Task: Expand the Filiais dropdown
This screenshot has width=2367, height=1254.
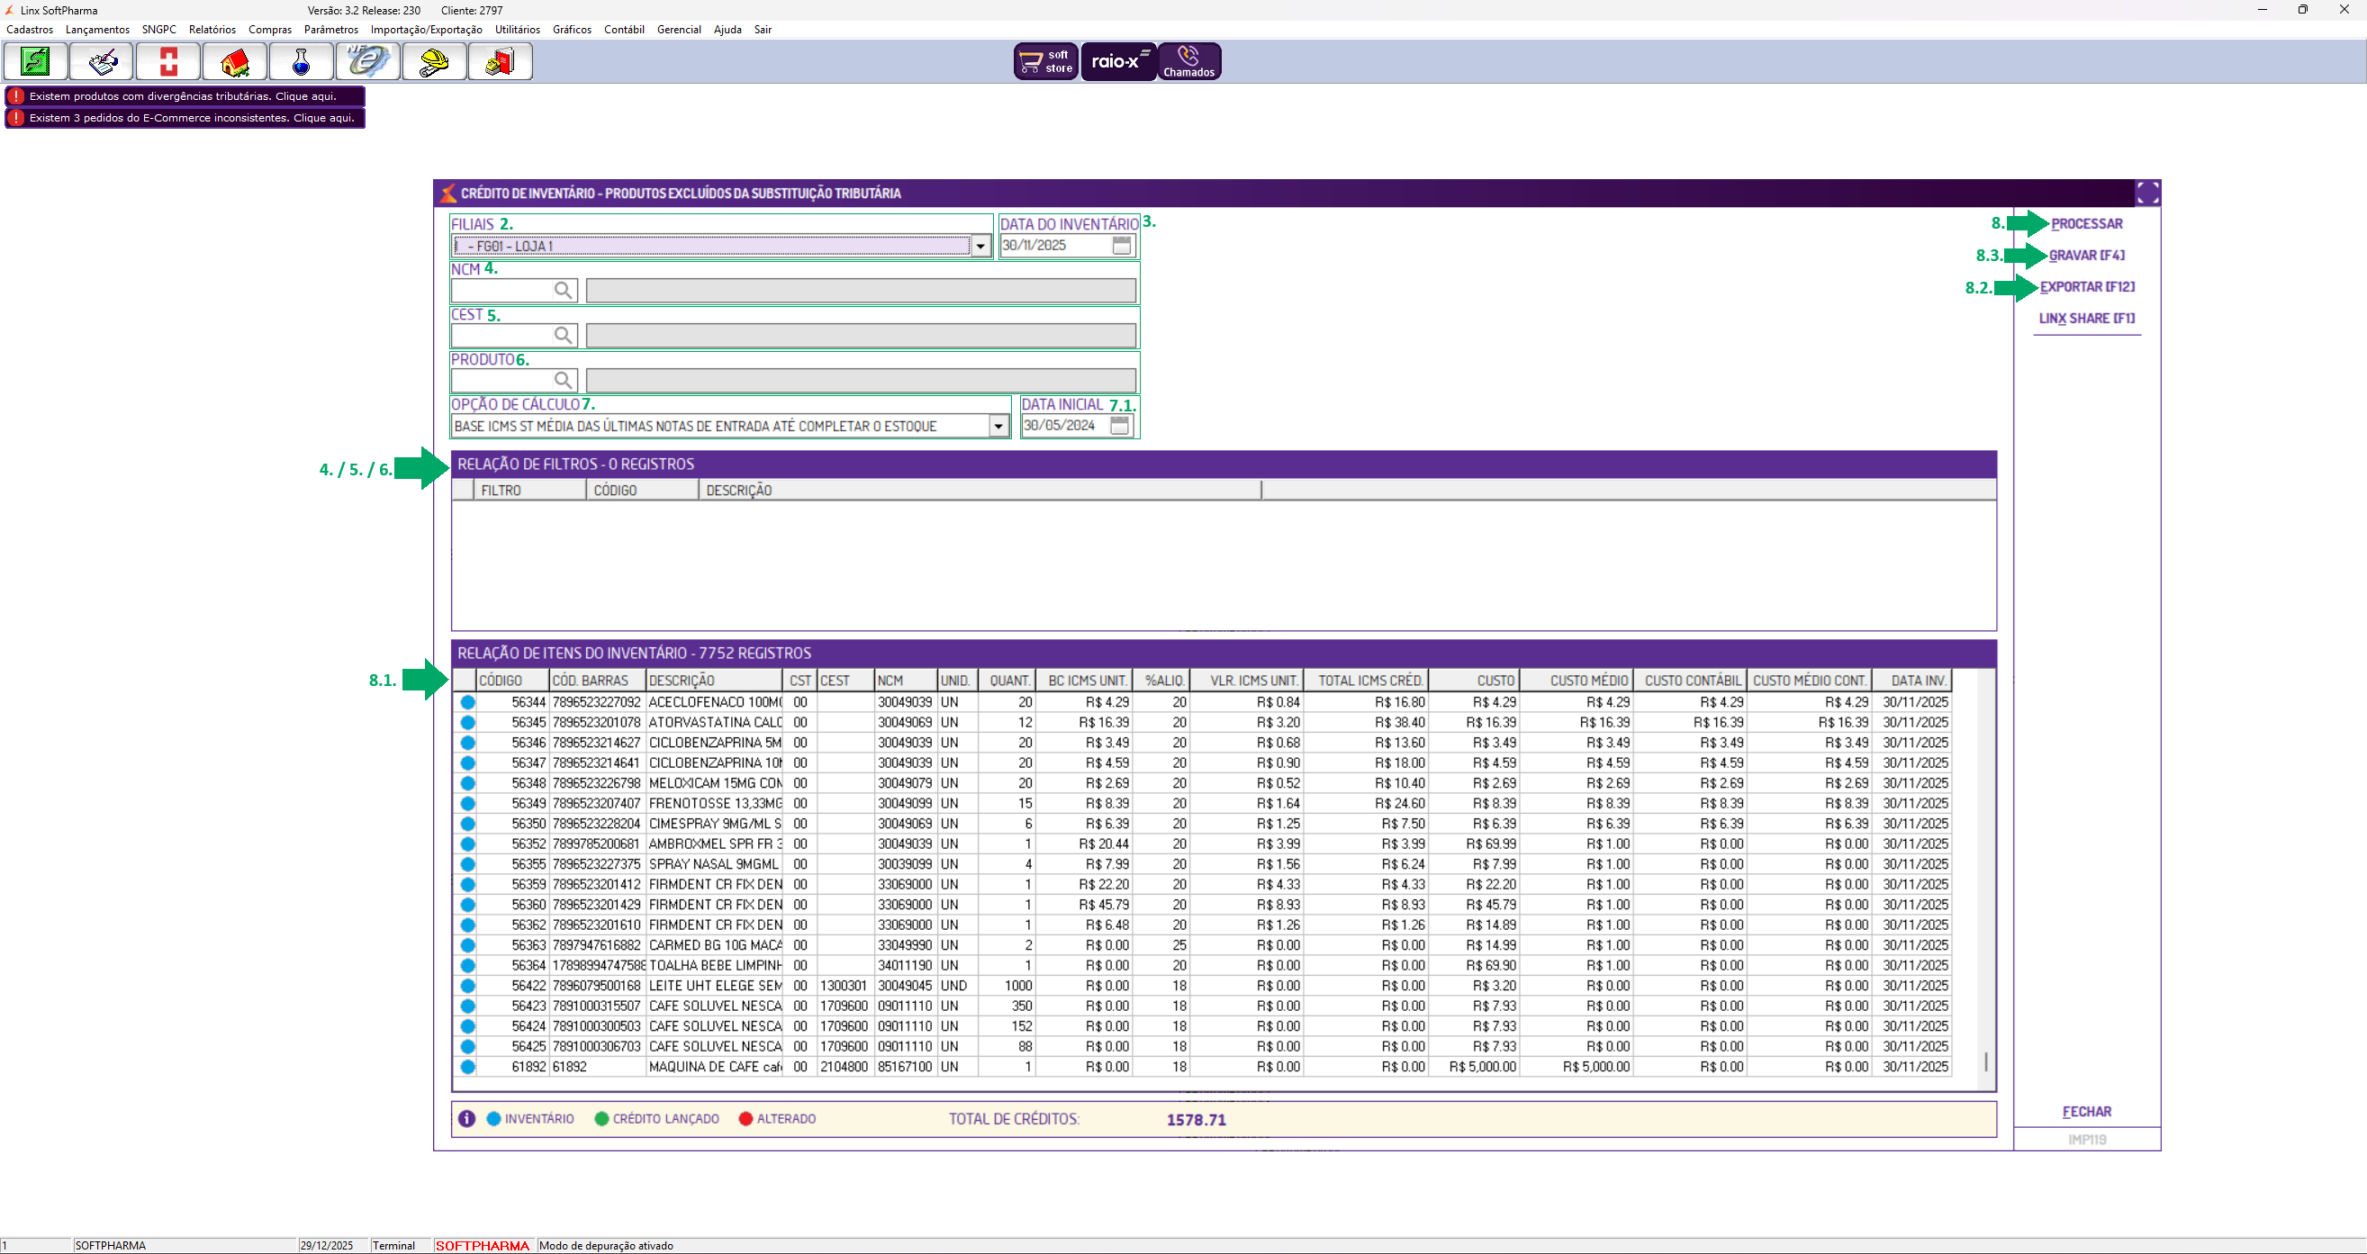Action: pos(980,246)
